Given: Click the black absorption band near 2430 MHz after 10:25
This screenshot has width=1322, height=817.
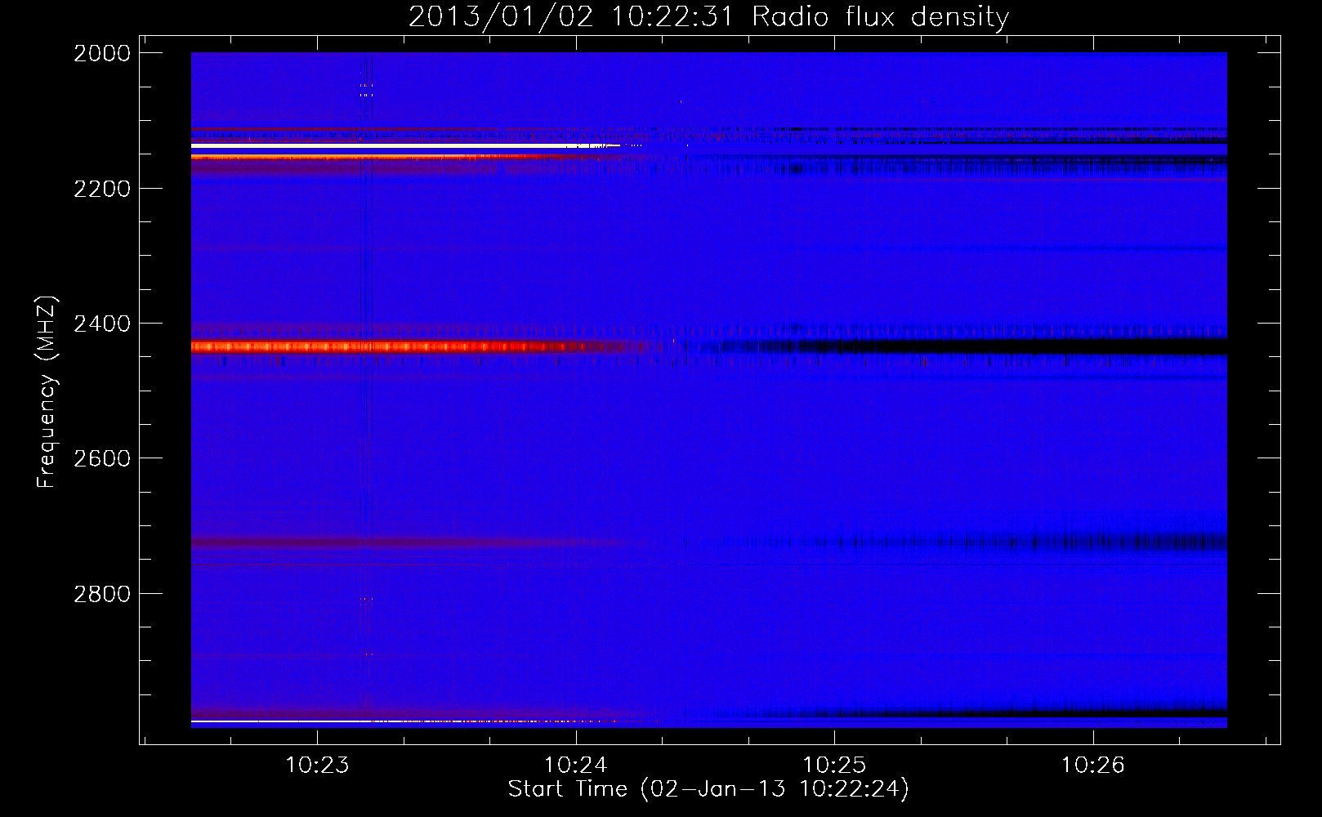Looking at the screenshot, I should click(x=1029, y=347).
